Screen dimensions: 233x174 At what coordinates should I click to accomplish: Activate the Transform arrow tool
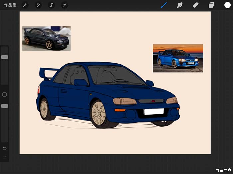[65, 5]
